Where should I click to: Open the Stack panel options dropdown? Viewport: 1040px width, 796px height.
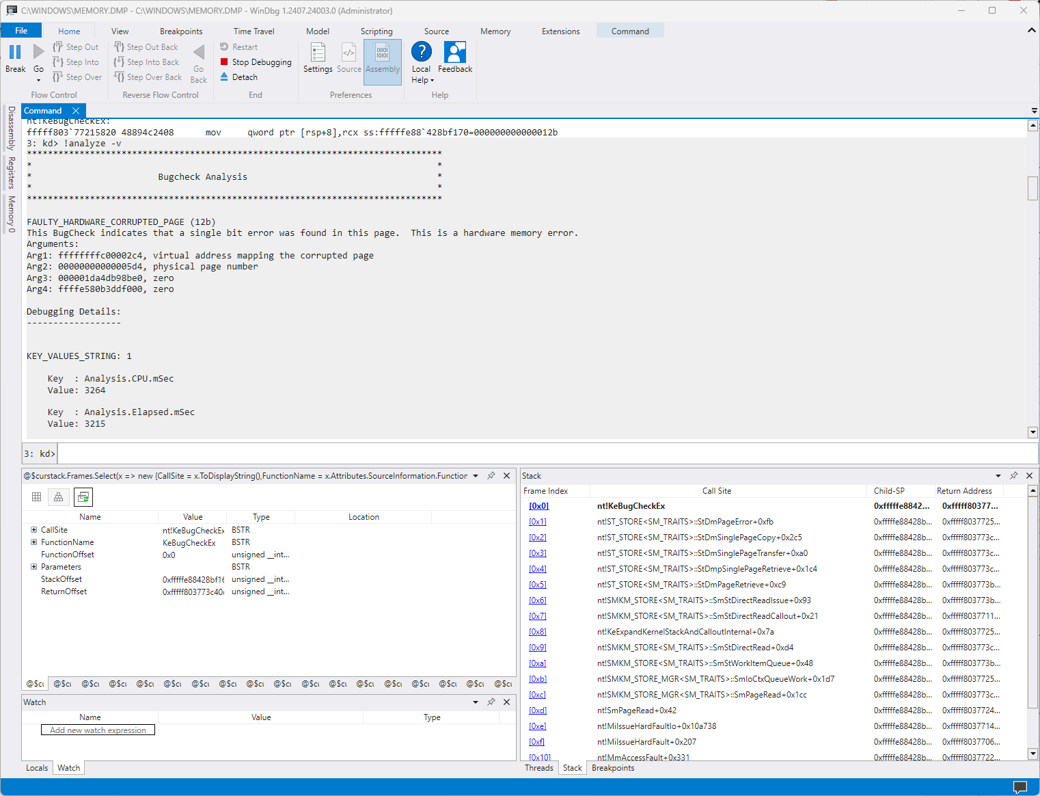pyautogui.click(x=998, y=475)
